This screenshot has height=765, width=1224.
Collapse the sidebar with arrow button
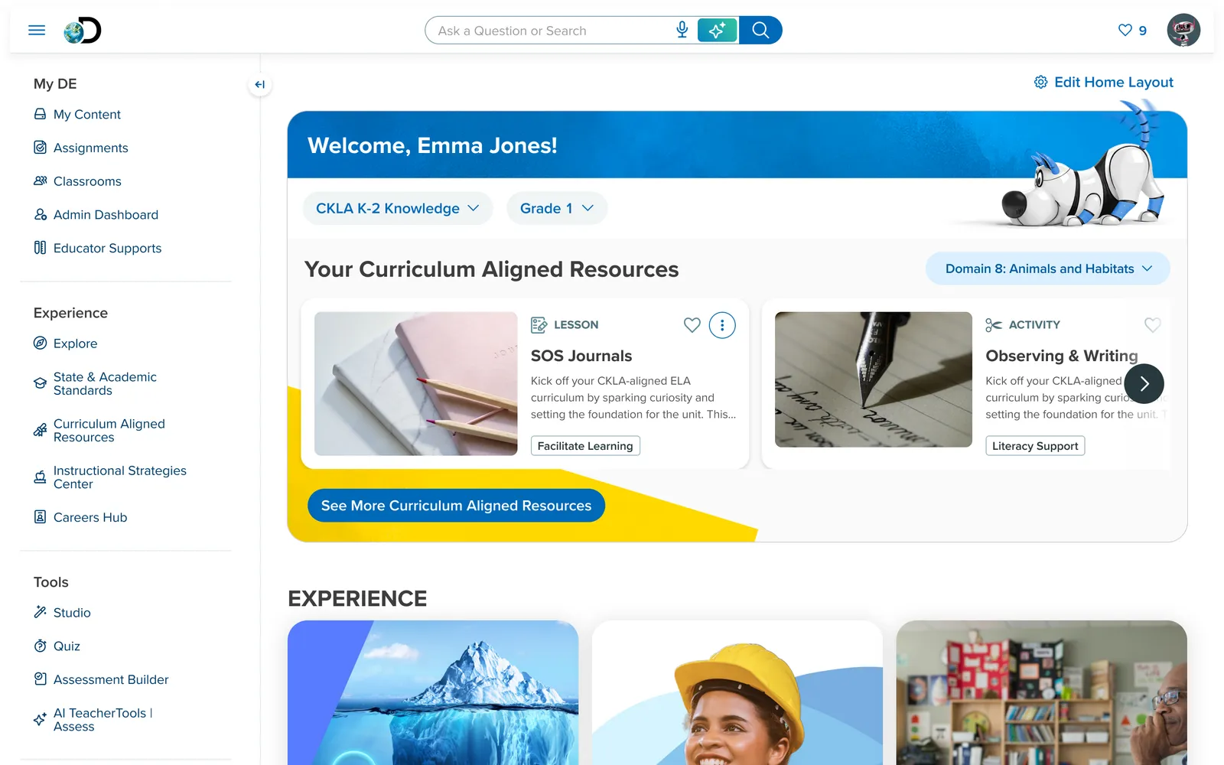(260, 84)
